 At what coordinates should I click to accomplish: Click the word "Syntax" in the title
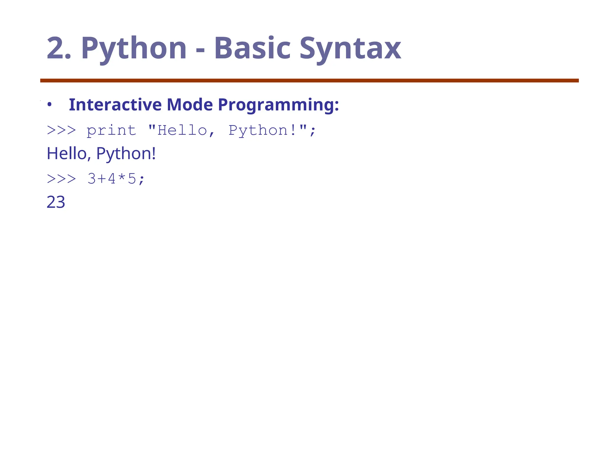pyautogui.click(x=350, y=48)
